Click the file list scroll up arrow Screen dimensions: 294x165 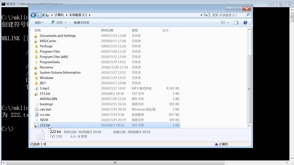click(249, 29)
